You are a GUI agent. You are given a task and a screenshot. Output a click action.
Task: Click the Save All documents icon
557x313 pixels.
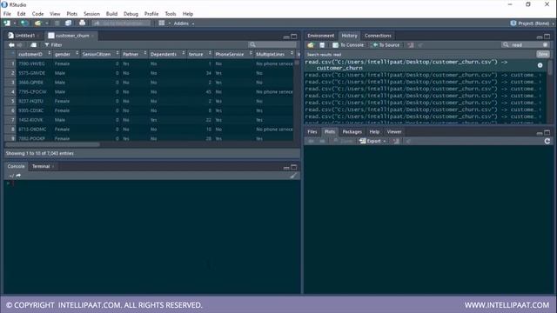click(68, 23)
